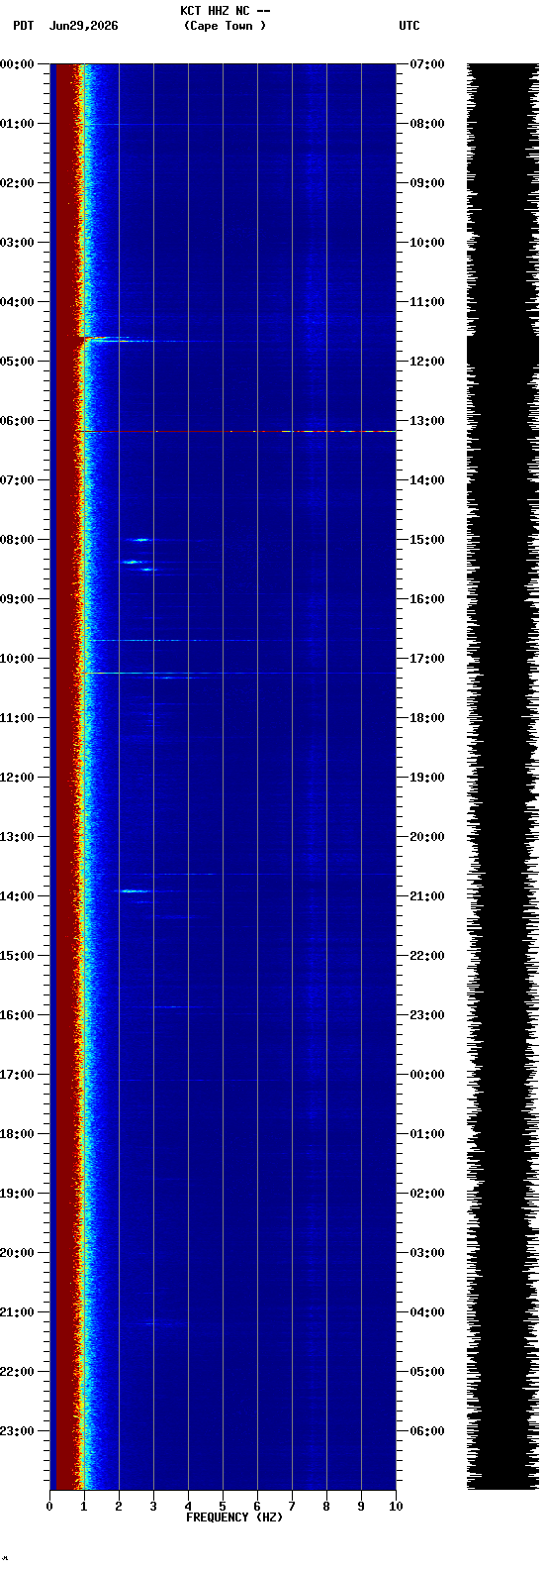Select the 03:00 label on the PDT axis
546x1569 pixels.
(17, 243)
